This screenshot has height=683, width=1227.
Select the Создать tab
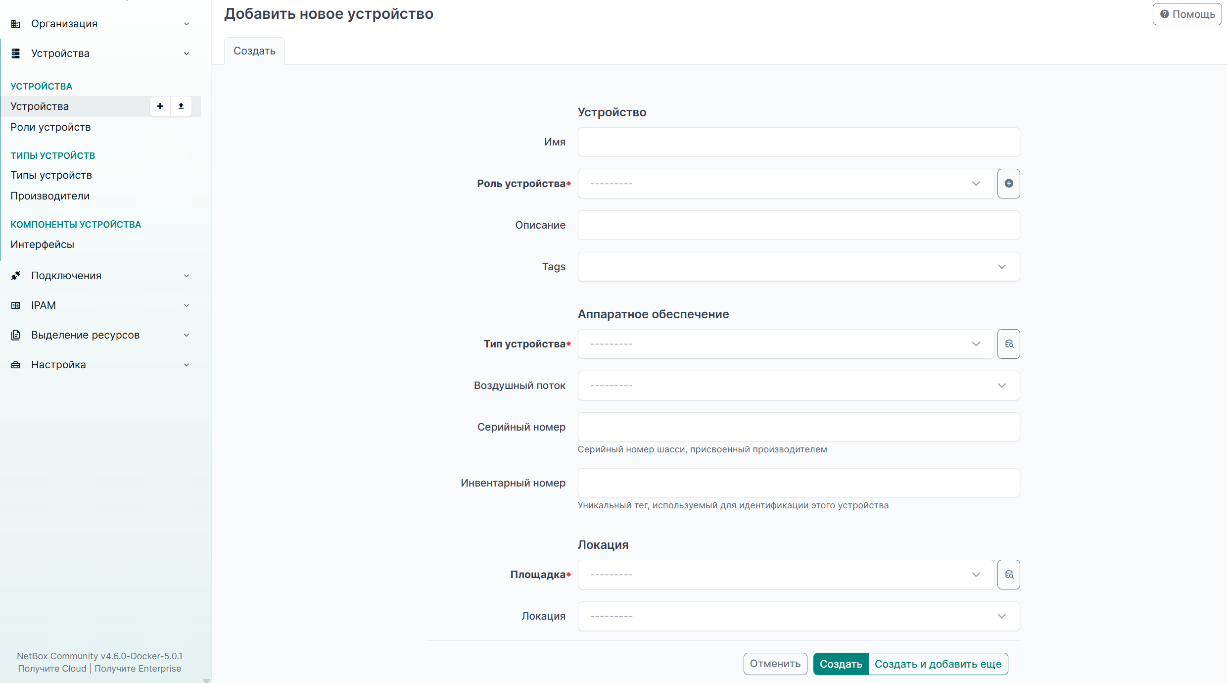pyautogui.click(x=254, y=51)
